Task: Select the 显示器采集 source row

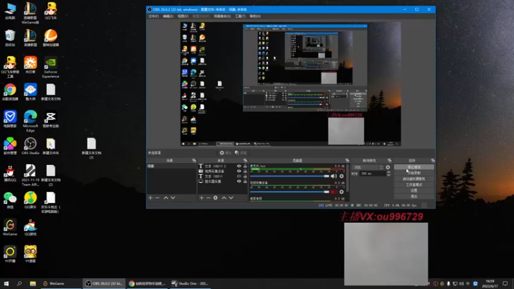Action: click(222, 181)
